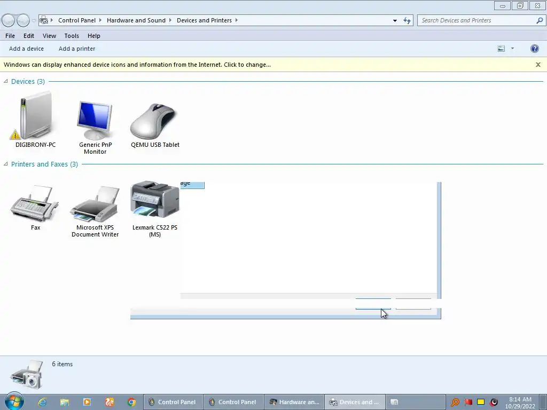Click the yellow square tray icon
Screen dimensions: 547x410
tap(481, 403)
